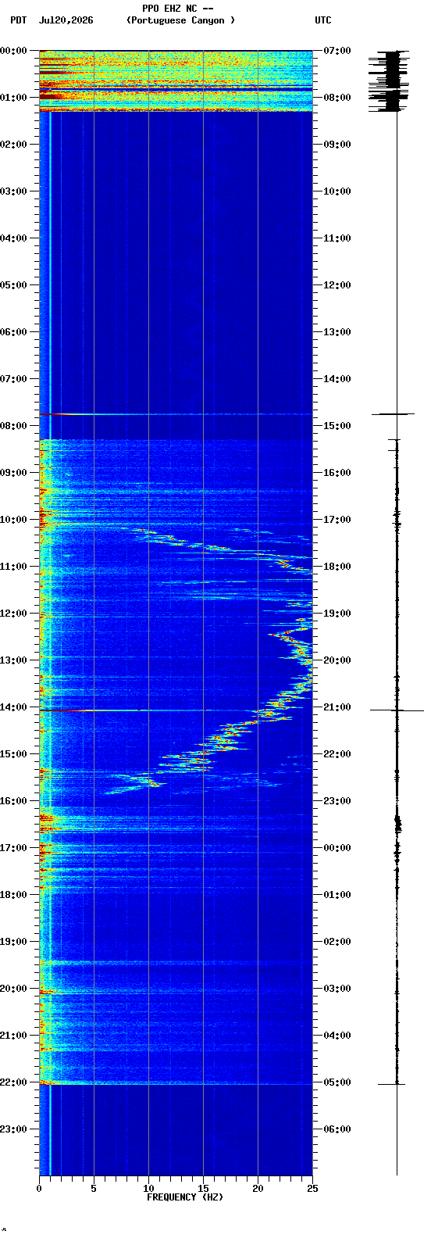Click the frequency axis tick label '10'
Screen dimensions: 431x1238
(x=148, y=1189)
